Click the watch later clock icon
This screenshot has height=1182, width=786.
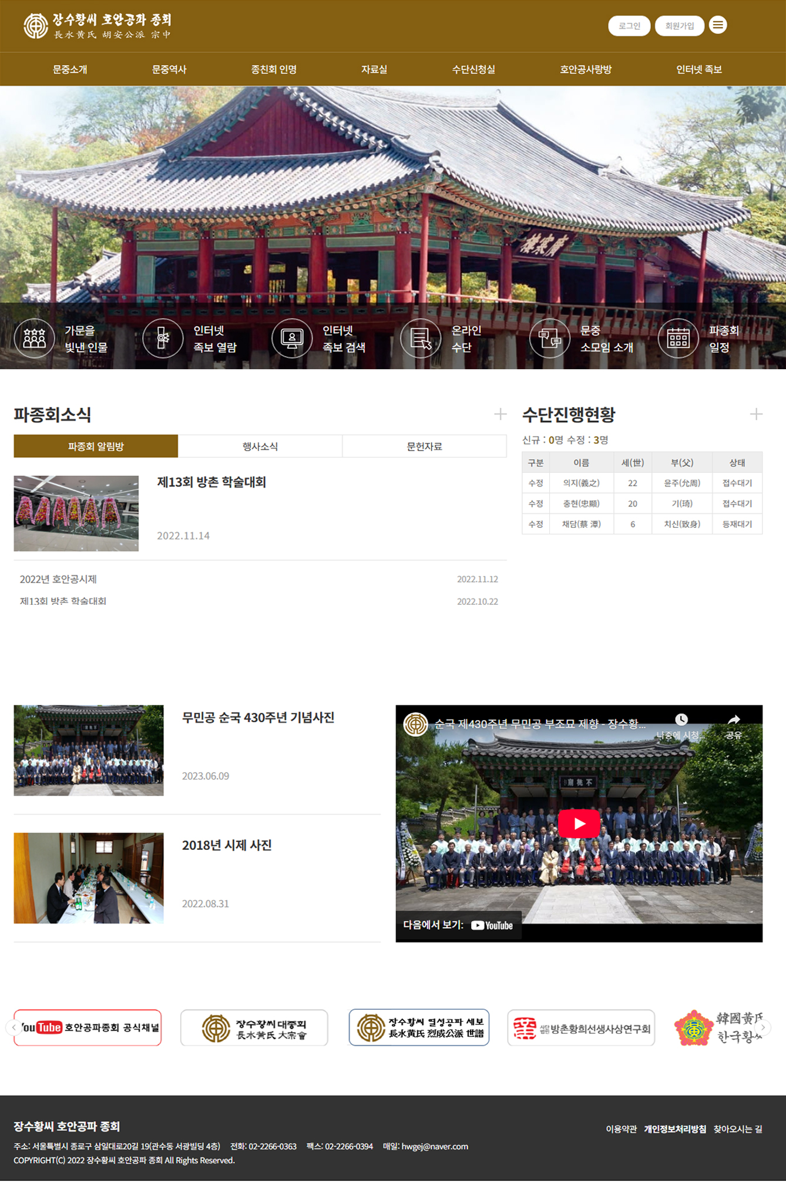click(681, 721)
